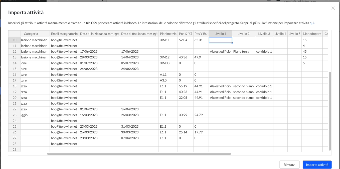Screen dimensions: 340x169
Task: Click cell '3IM12' in row 13
Action: coord(168,57)
